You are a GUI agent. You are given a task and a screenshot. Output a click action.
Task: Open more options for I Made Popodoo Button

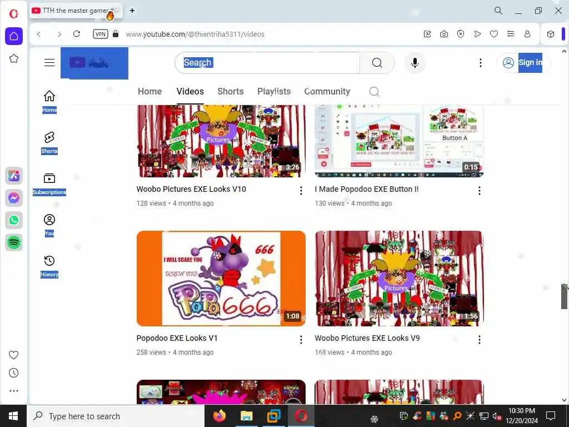[480, 191]
